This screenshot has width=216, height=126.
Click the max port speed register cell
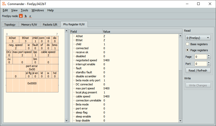(22, 54)
